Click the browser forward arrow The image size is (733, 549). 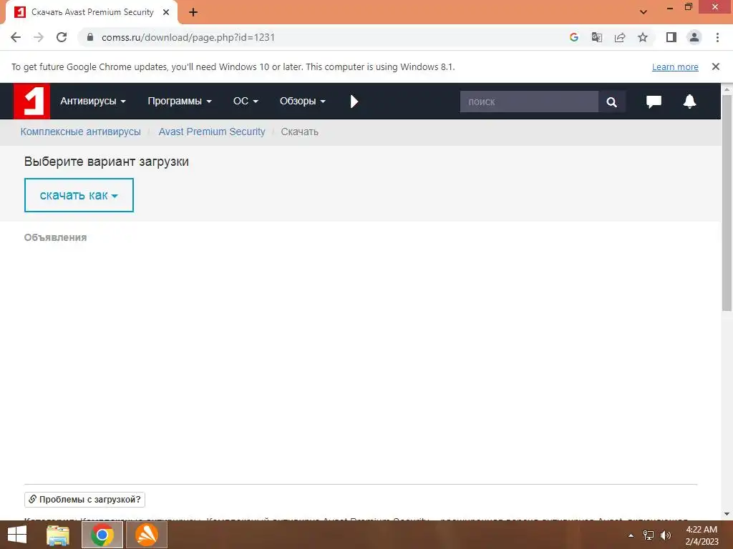coord(39,37)
